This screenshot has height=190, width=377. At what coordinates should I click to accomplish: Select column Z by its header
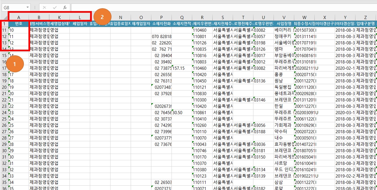[x=366, y=18]
